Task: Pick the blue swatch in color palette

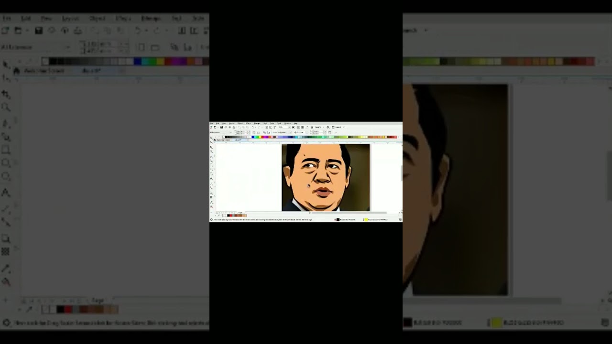Action: (x=253, y=137)
